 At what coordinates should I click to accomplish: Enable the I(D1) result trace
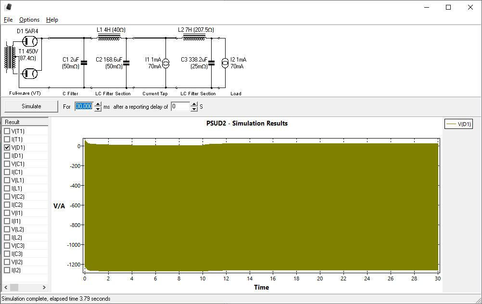7,155
